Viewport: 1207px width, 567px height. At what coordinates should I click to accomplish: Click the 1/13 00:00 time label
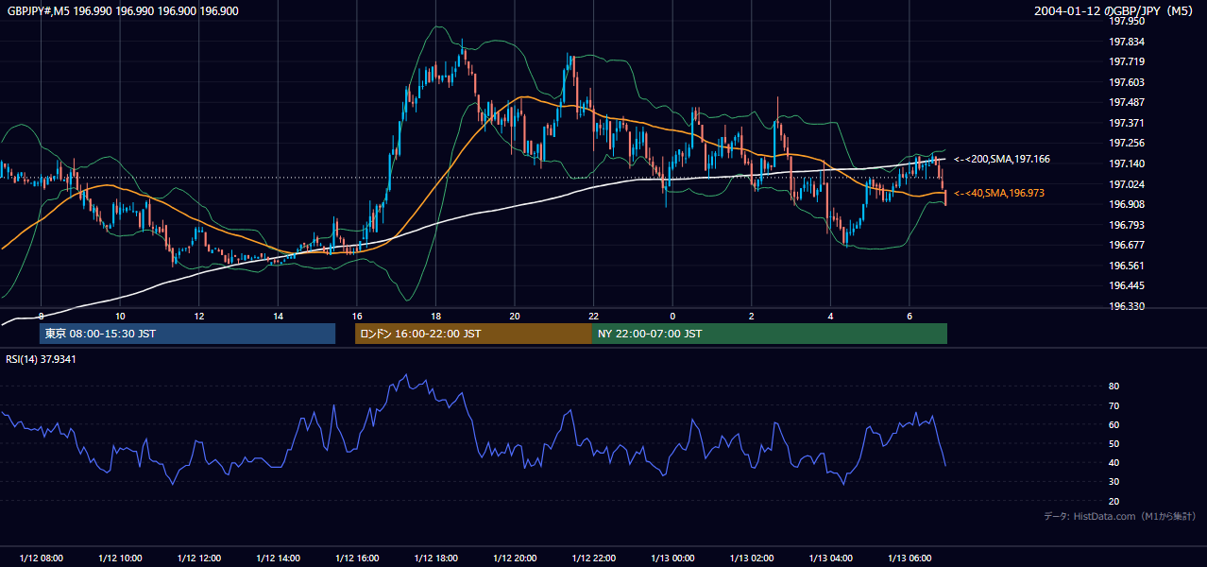[672, 558]
